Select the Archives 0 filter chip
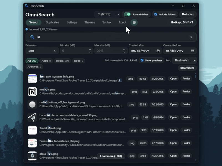 [x=34, y=67]
